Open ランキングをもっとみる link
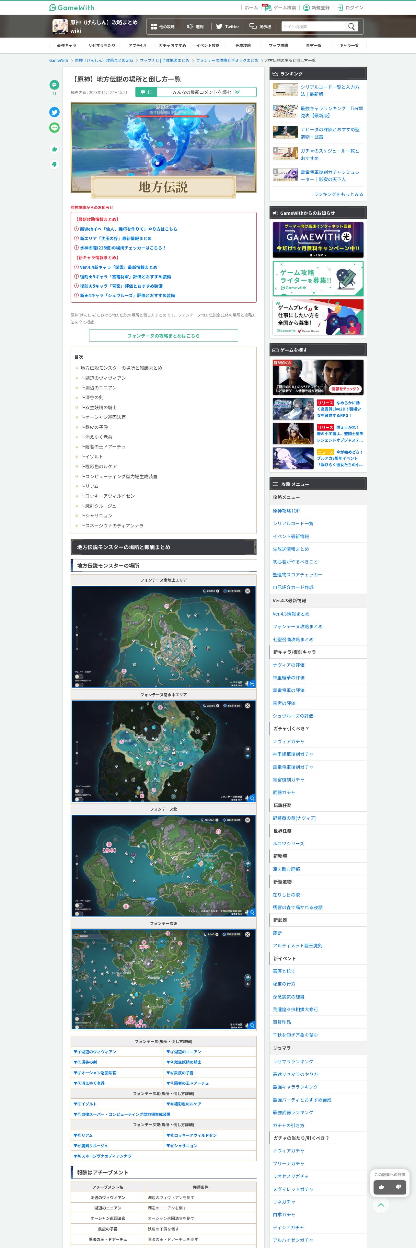The height and width of the screenshot is (1248, 416). [x=339, y=194]
